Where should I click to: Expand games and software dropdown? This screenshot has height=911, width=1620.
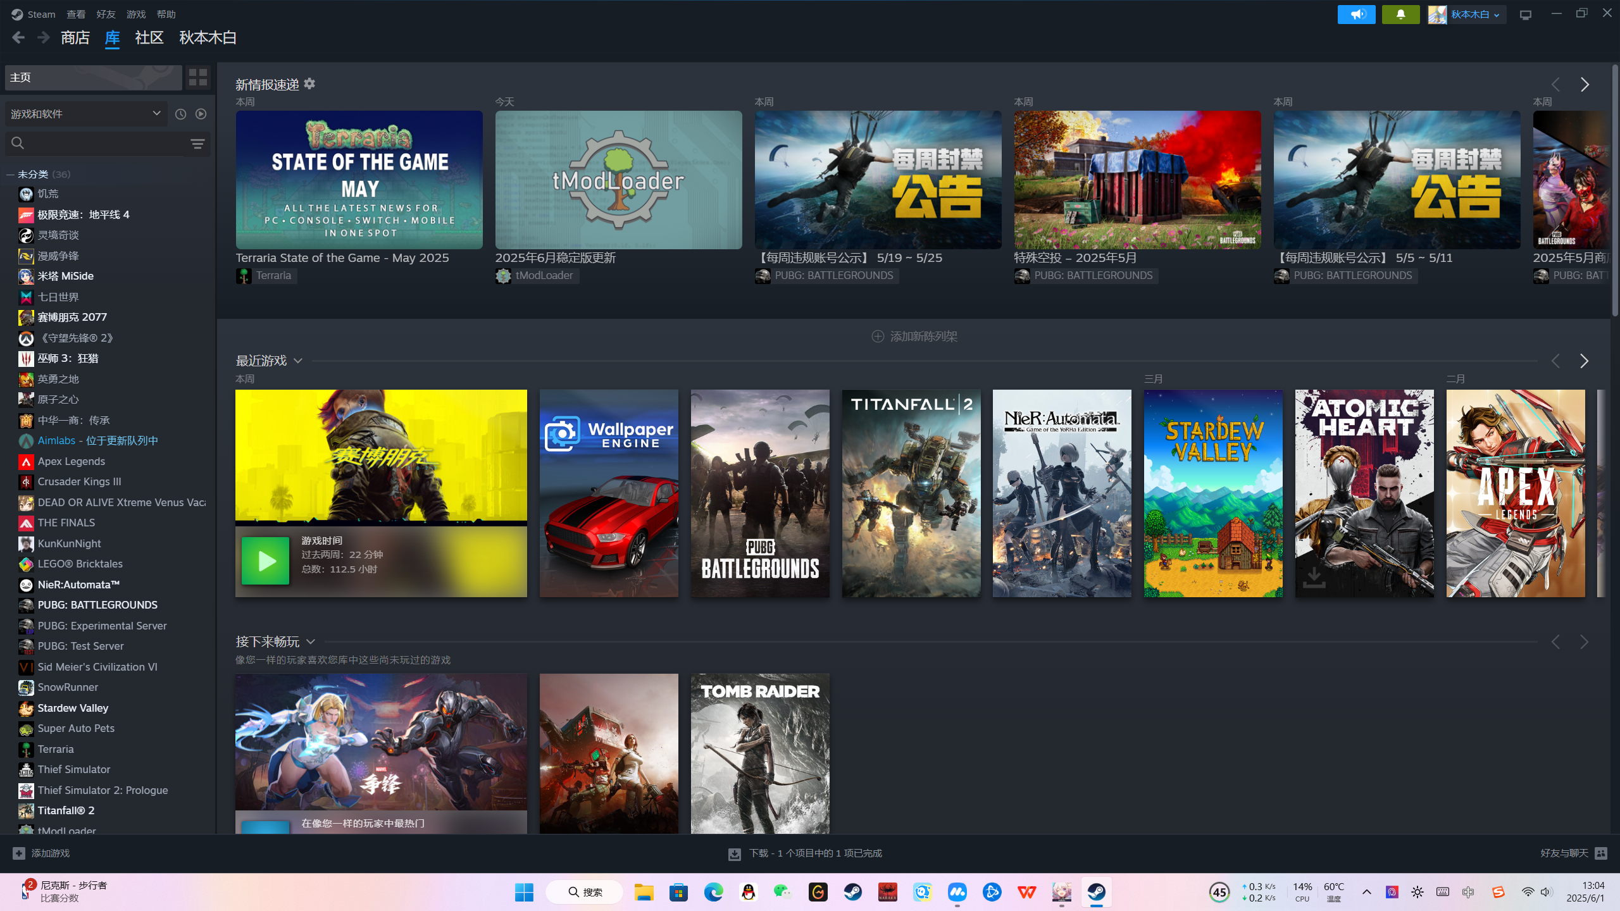click(86, 114)
